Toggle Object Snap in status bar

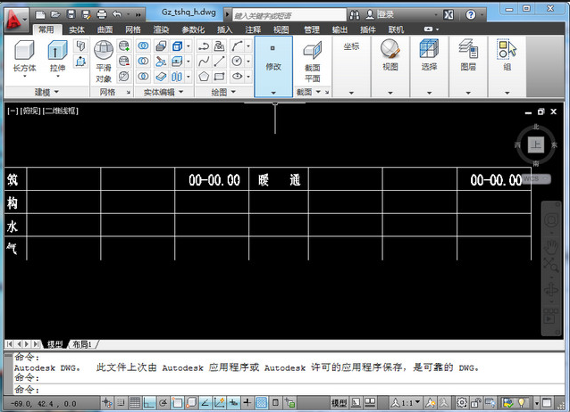tap(178, 402)
